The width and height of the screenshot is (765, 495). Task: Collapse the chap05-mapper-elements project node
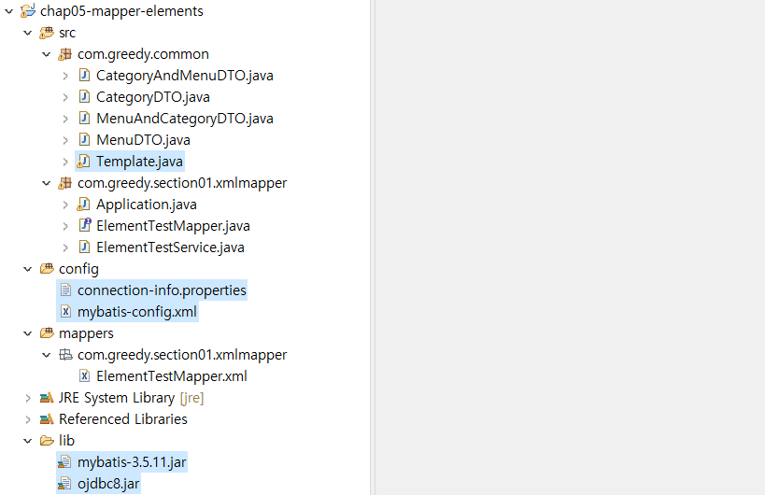point(8,11)
